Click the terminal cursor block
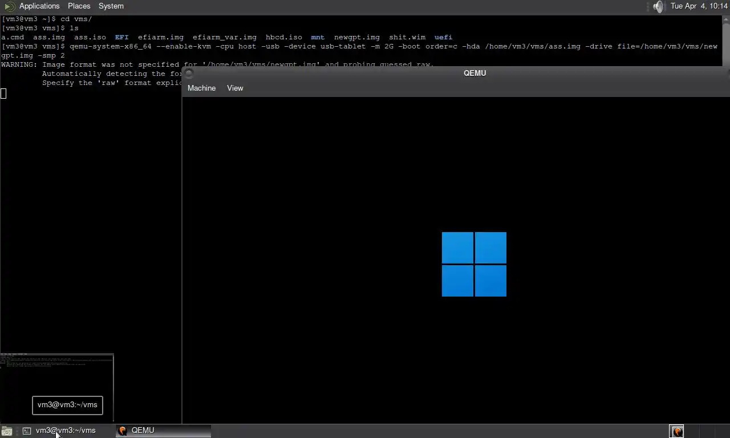 pos(3,94)
